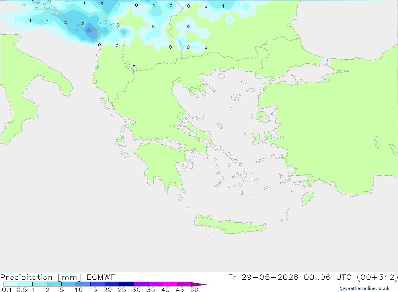Viewport: 398px width, 292px height.
Task: Click the '15' legend scale label
Action: coord(93,290)
